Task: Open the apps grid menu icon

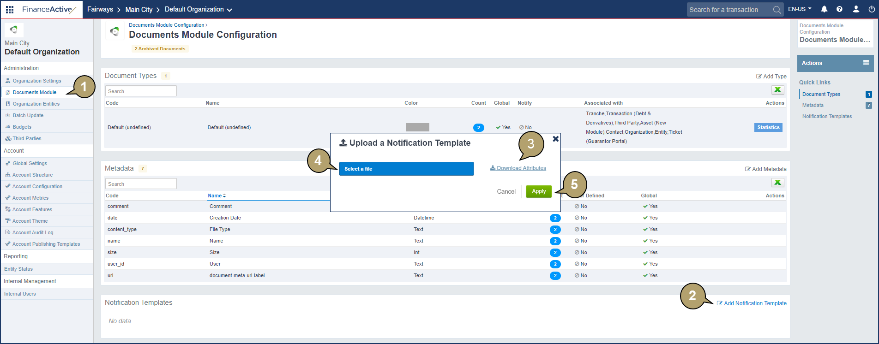Action: point(10,9)
